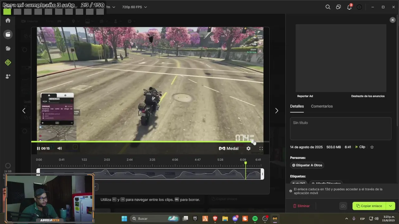Click the Medal logo on player

click(x=228, y=148)
